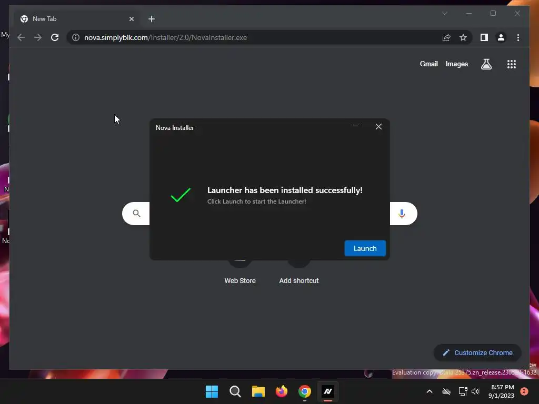Reload the page in Chrome
This screenshot has width=539, height=404.
pyautogui.click(x=55, y=37)
